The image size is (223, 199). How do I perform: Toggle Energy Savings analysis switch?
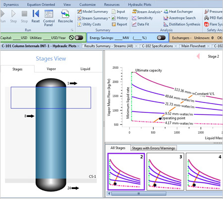[161, 38]
